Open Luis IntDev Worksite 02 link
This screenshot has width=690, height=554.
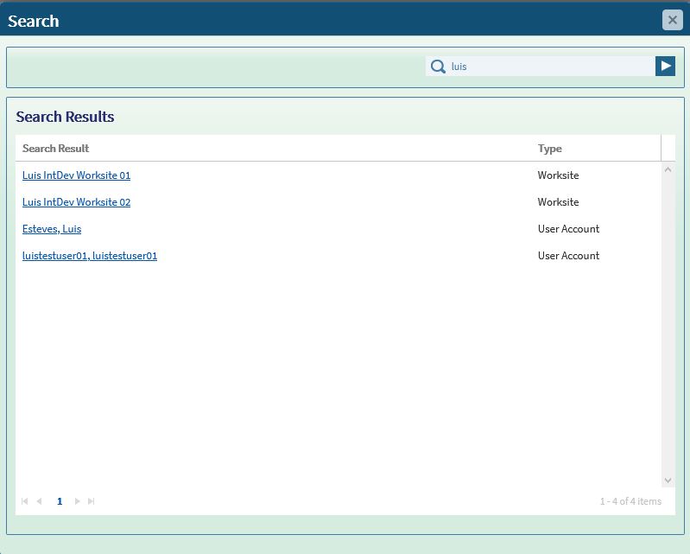(76, 202)
